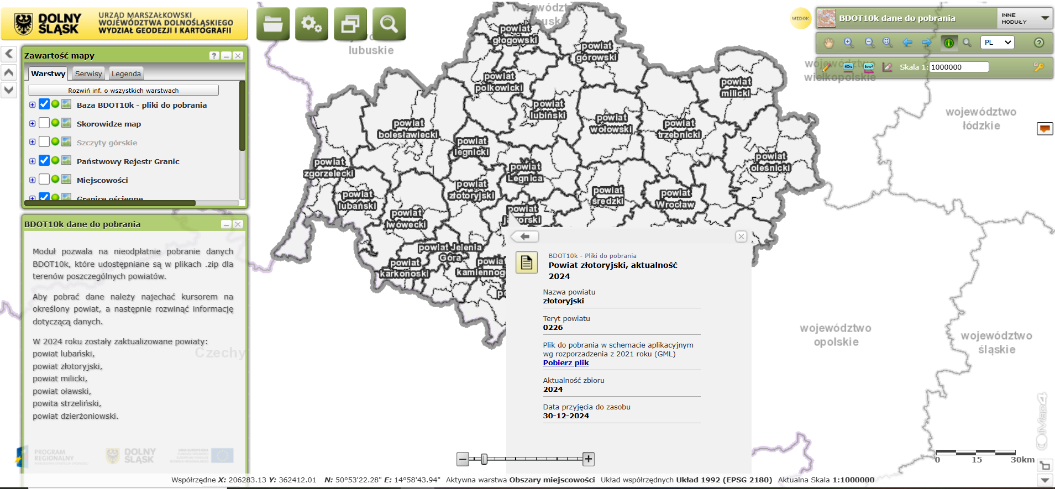This screenshot has height=489, width=1055.
Task: Open the gear settings button
Action: (312, 24)
